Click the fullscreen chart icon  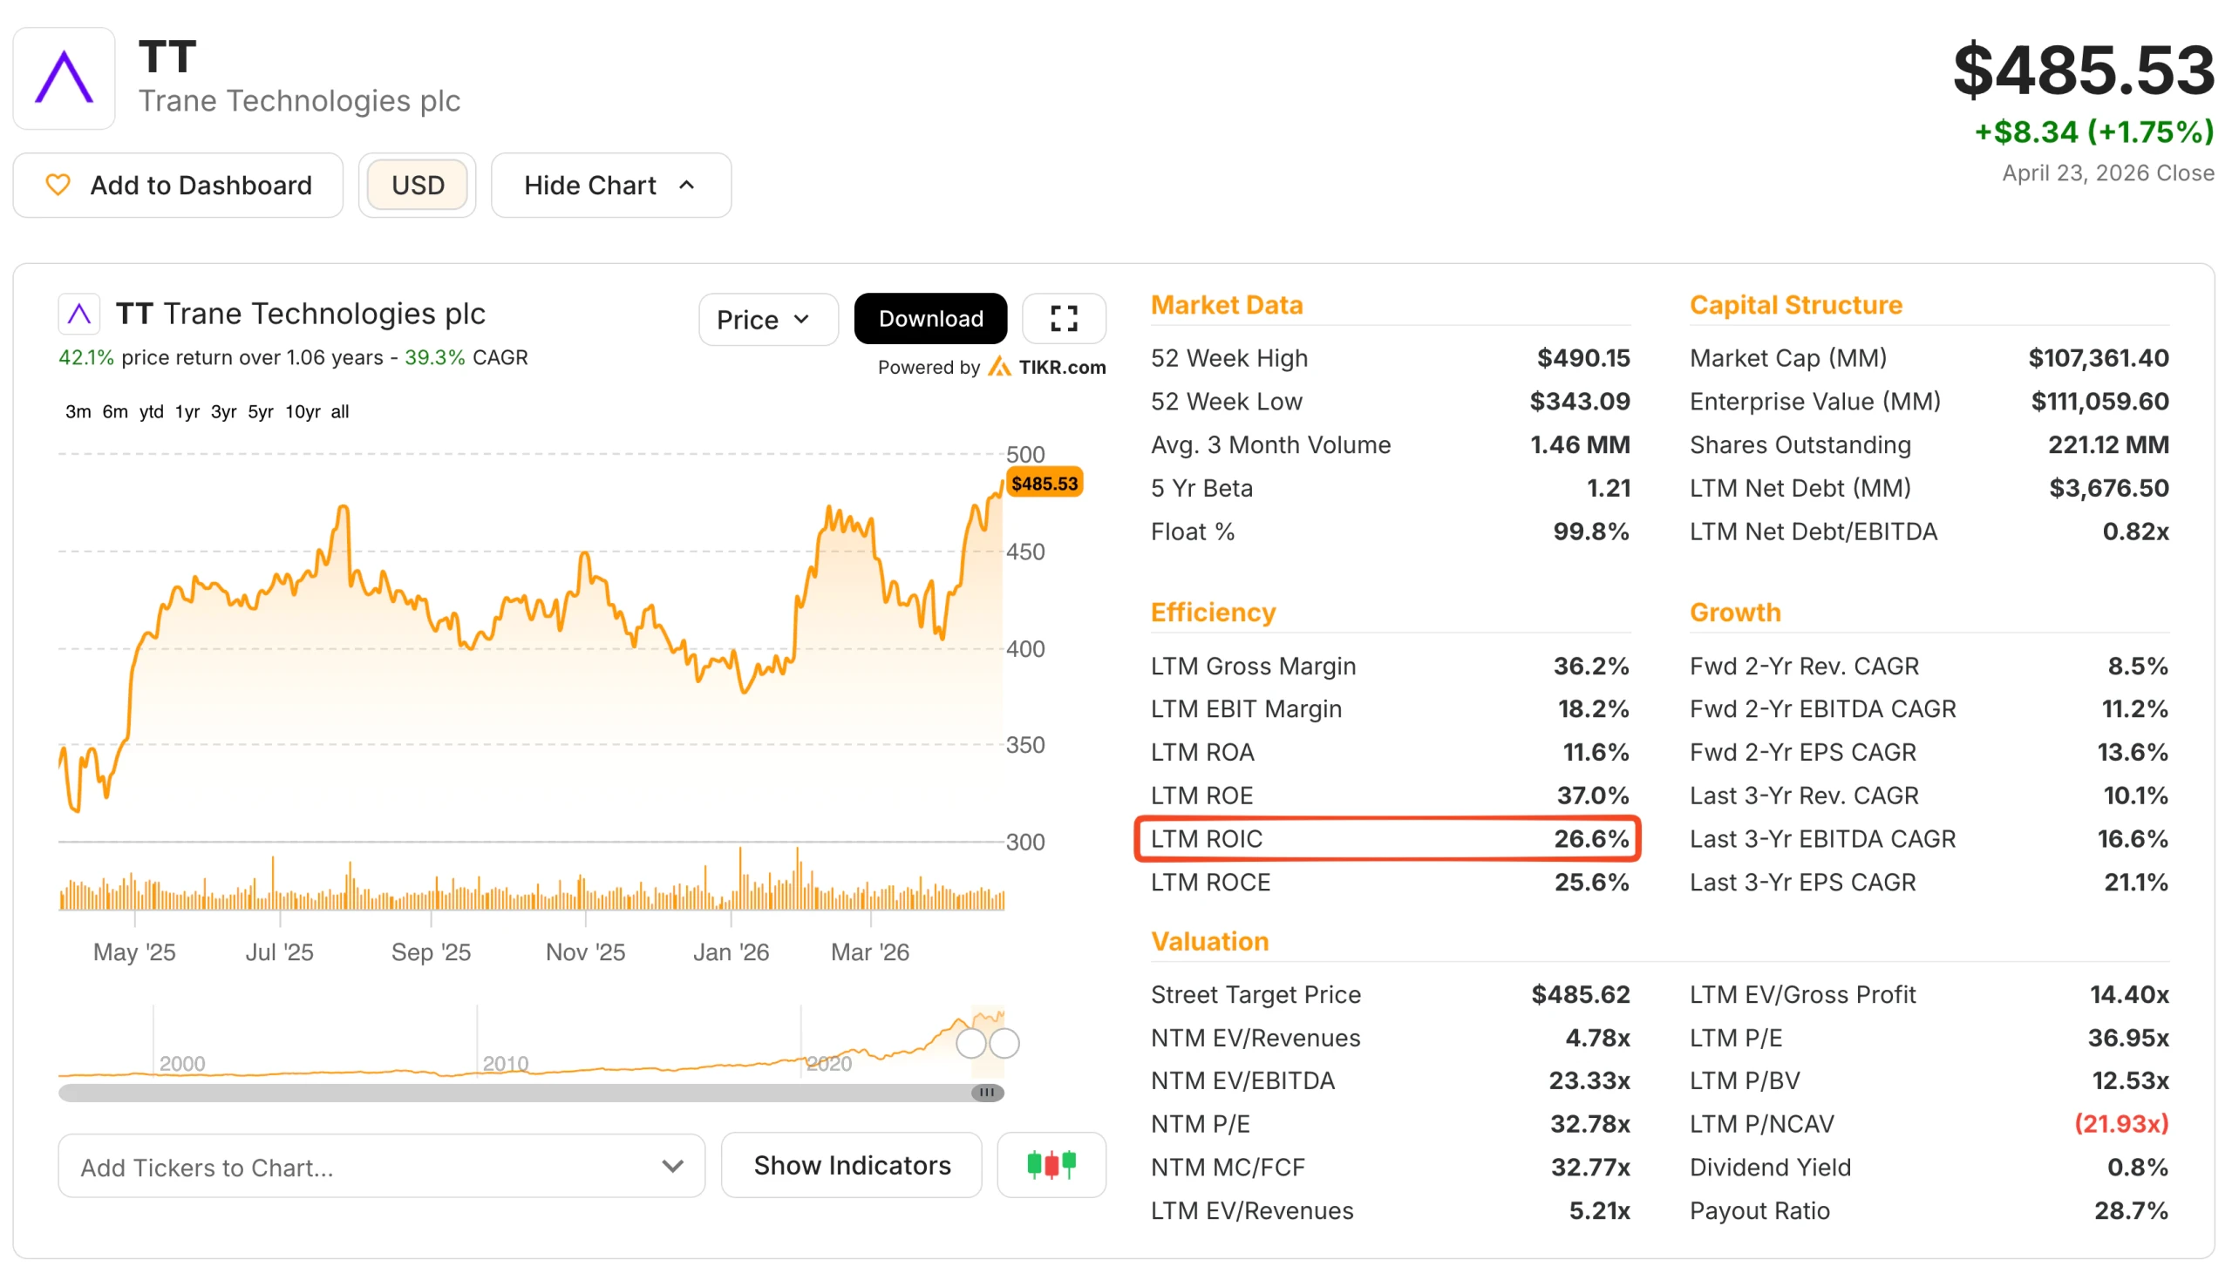pyautogui.click(x=1063, y=318)
